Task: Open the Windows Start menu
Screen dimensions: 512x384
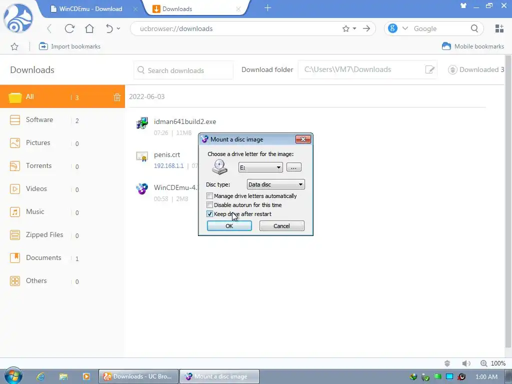Action: pos(13,375)
